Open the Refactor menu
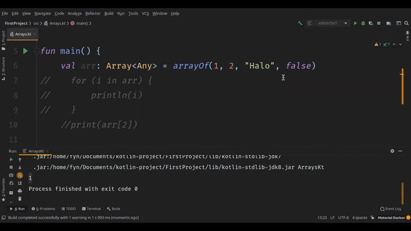 [x=92, y=13]
